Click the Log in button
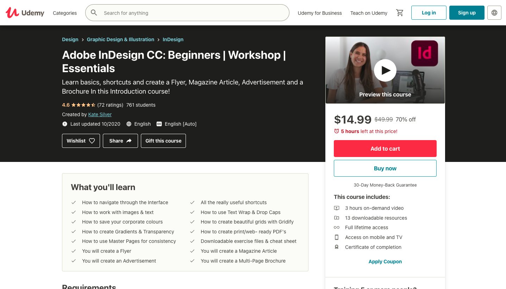This screenshot has width=506, height=289. 429,13
